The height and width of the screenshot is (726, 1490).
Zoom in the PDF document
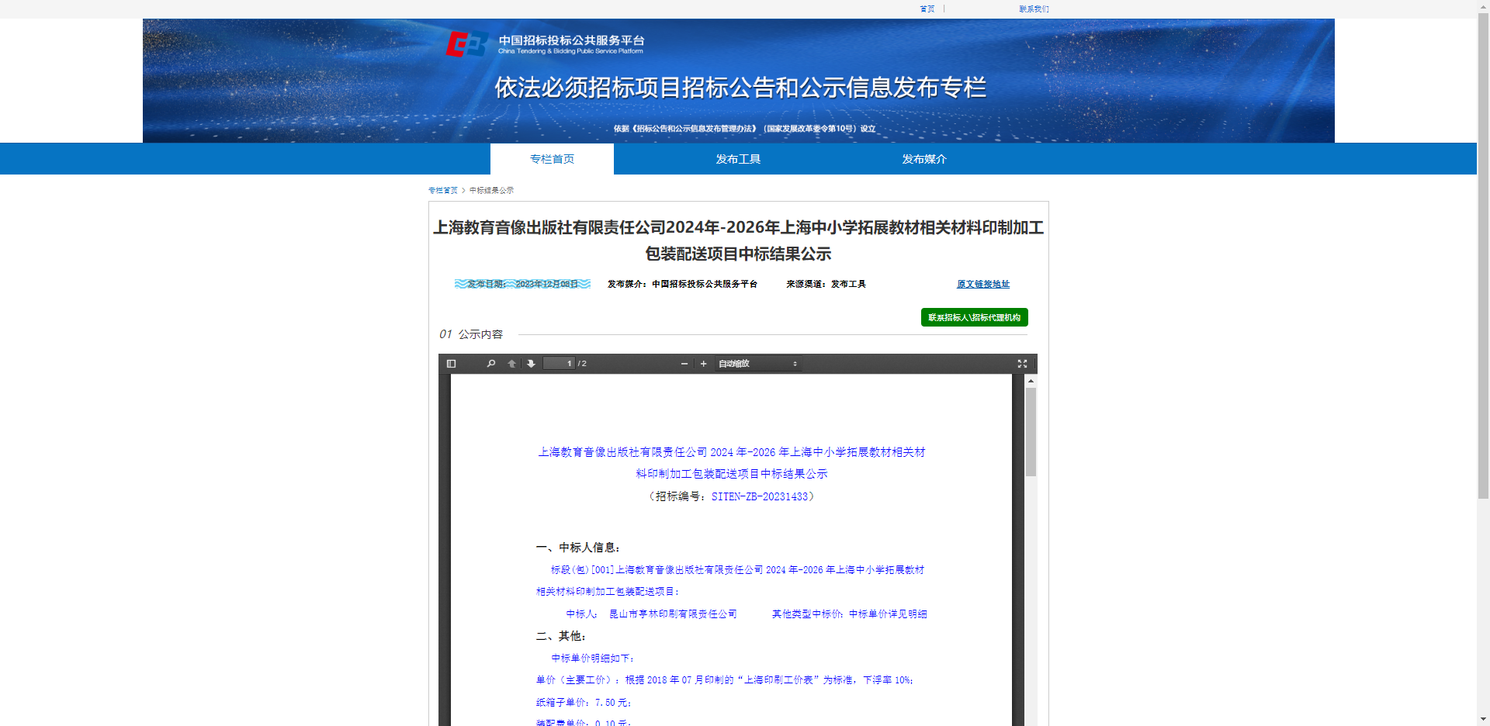tap(703, 364)
